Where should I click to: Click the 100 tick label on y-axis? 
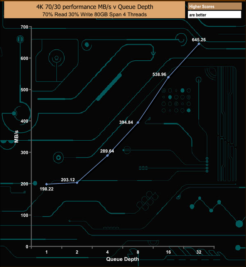click(x=25, y=215)
